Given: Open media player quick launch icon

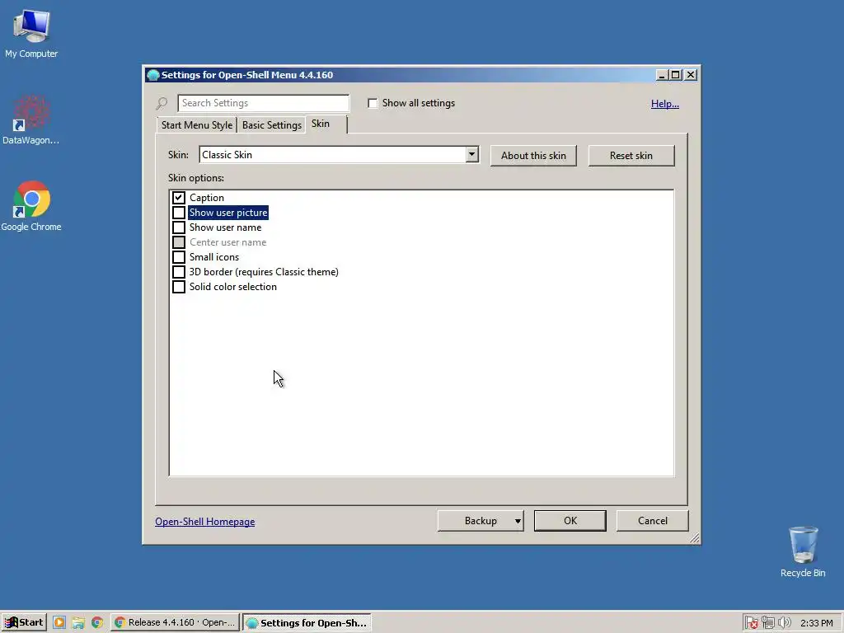Looking at the screenshot, I should click(x=59, y=623).
